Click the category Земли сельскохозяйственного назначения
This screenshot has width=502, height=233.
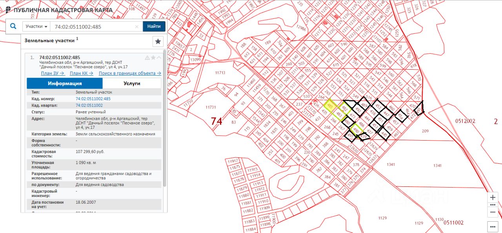click(x=115, y=134)
